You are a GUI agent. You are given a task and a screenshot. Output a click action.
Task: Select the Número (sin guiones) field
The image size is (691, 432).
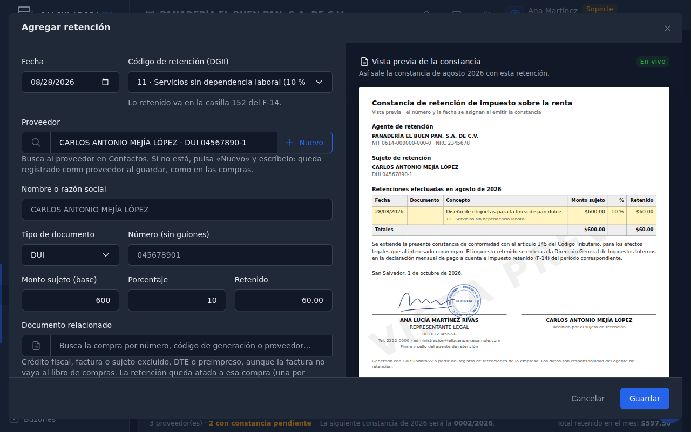(230, 255)
